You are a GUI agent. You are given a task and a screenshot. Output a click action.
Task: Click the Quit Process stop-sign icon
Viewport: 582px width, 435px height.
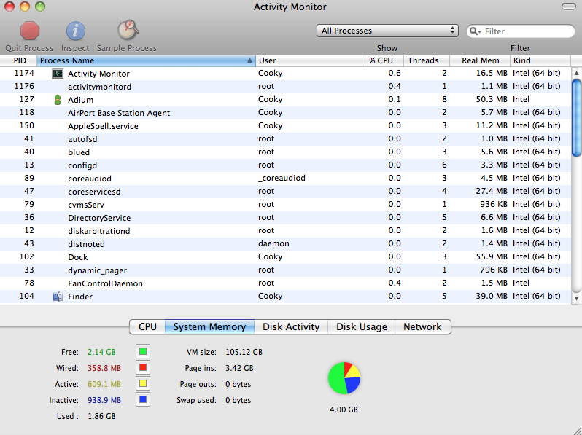(x=30, y=31)
